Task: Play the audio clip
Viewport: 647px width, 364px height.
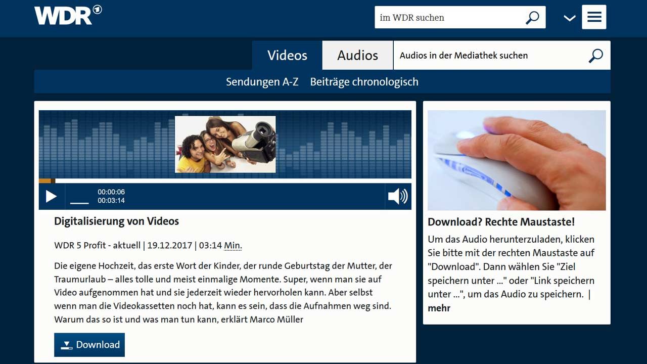Action: pyautogui.click(x=52, y=196)
